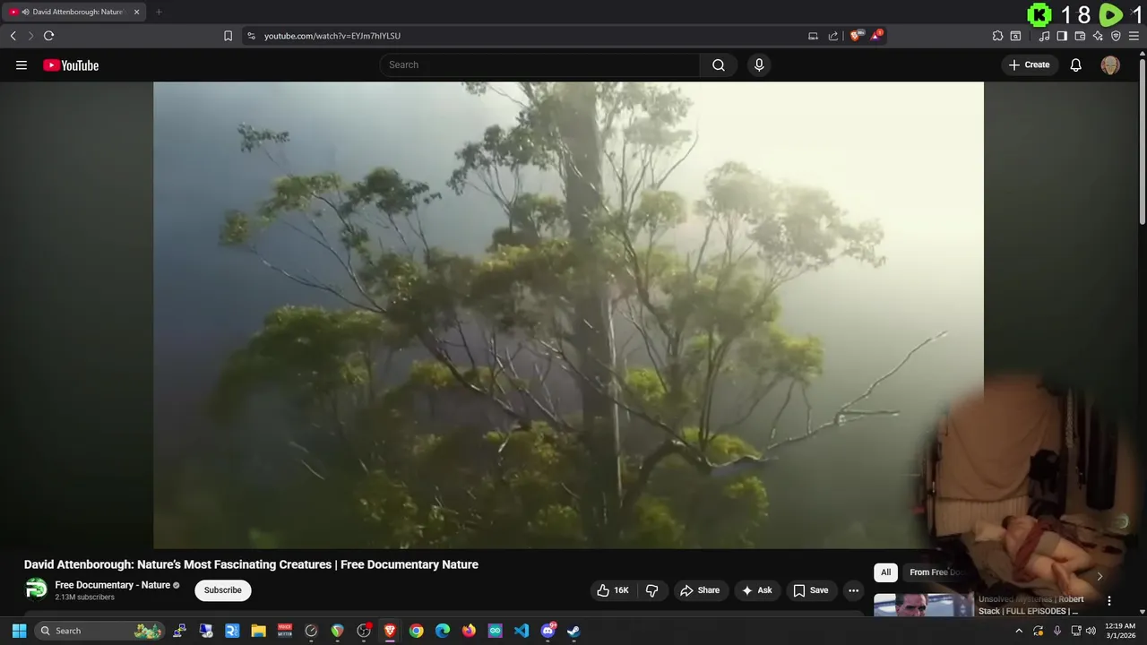Focus the YouTube search field

click(x=539, y=64)
